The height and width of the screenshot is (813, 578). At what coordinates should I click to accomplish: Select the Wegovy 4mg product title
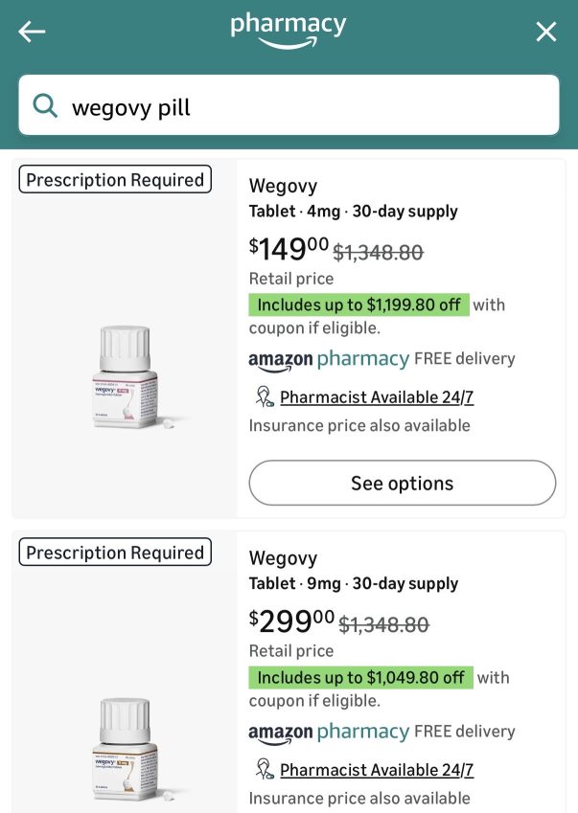click(x=283, y=186)
